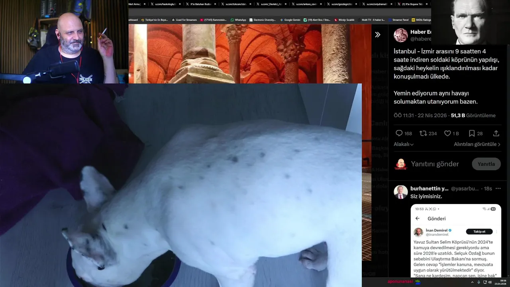Open Windy: Sıcaklık bookmark
Screen dimensions: 510x287
(x=344, y=20)
